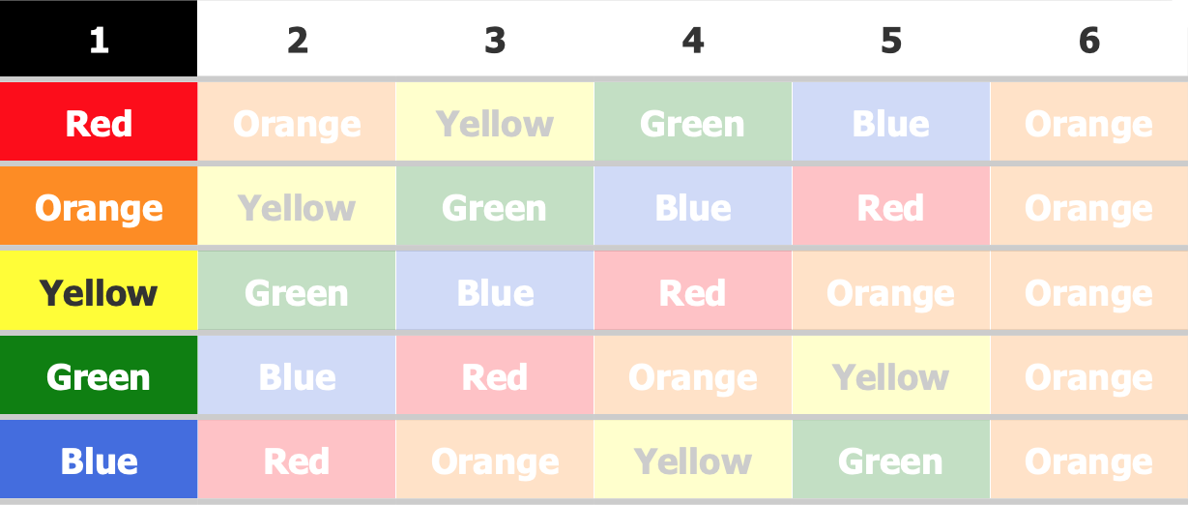Select the bright Yellow swatch

(99, 291)
